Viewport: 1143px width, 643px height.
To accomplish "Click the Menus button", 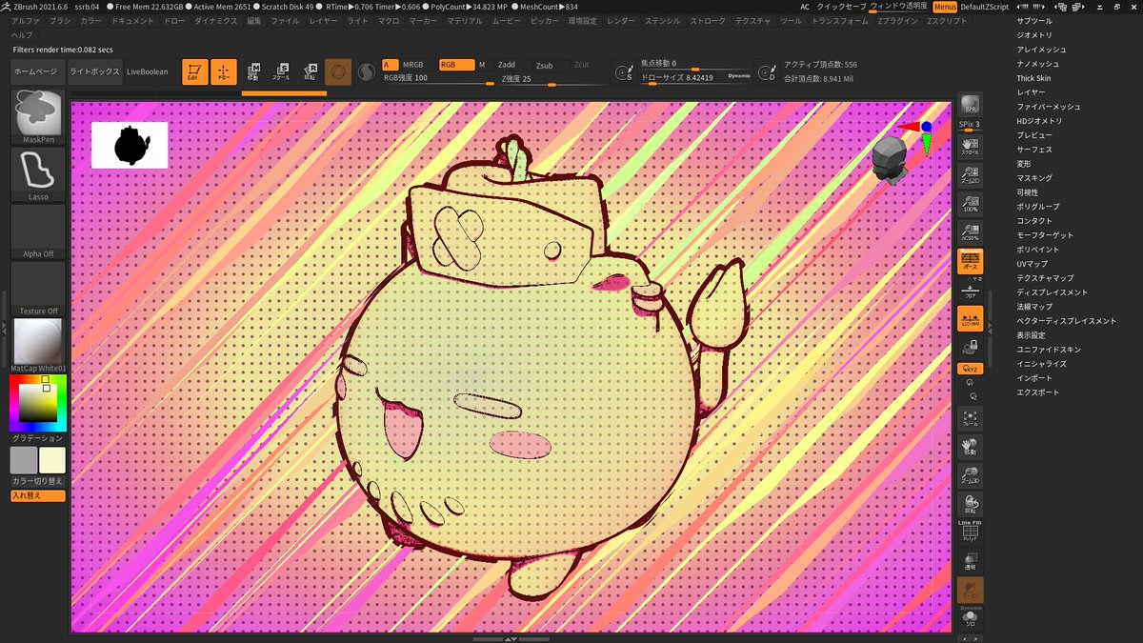I will point(945,7).
